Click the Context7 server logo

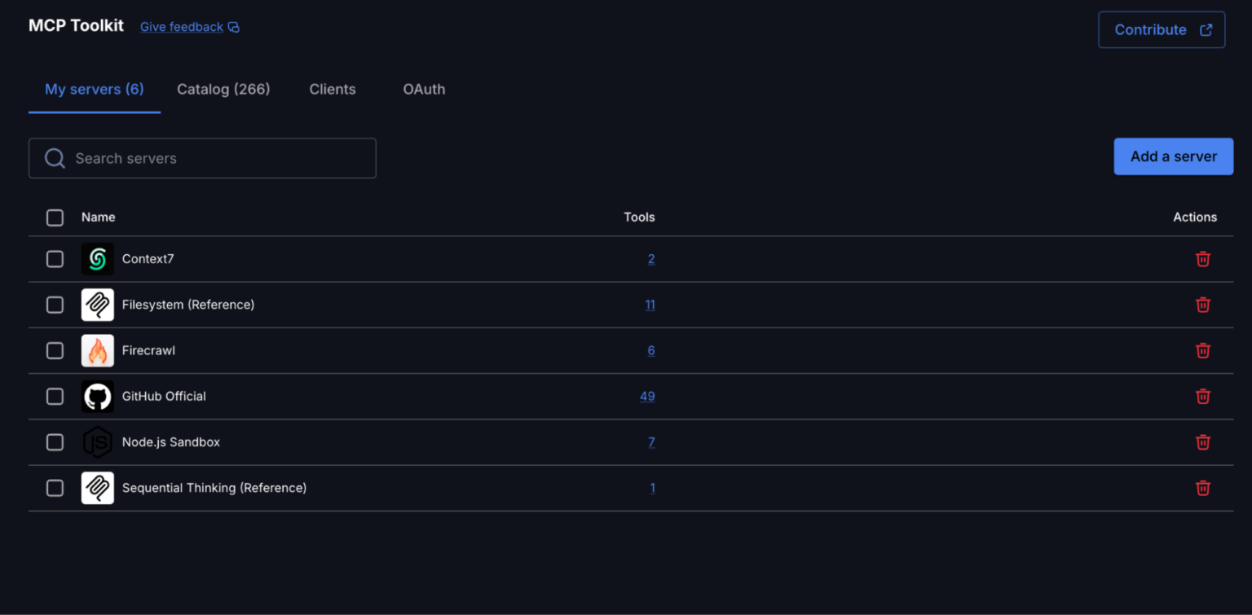click(x=97, y=258)
